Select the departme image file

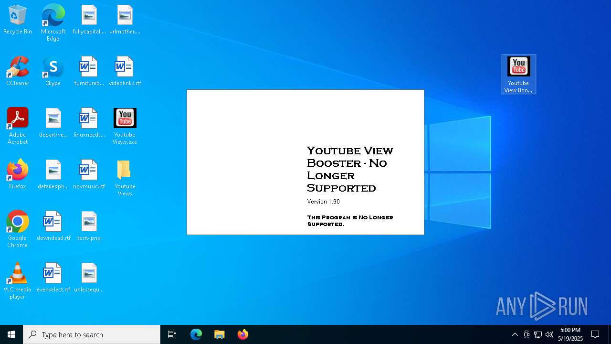53,123
